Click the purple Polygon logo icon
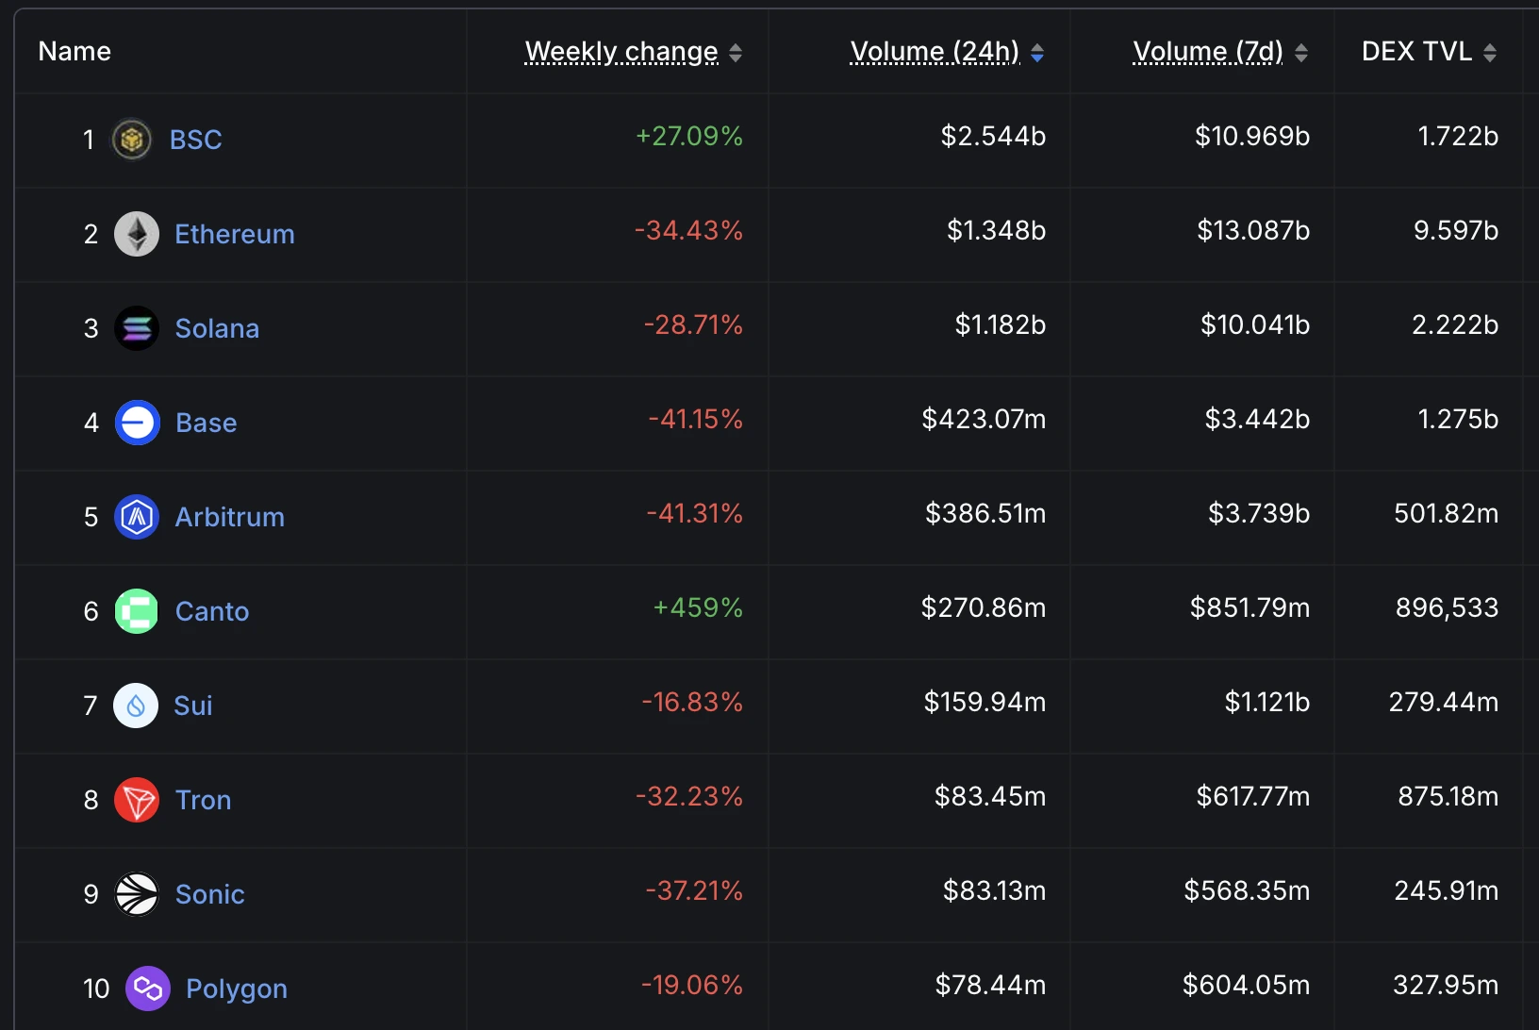Screen dimensions: 1539x1030 coord(148,988)
